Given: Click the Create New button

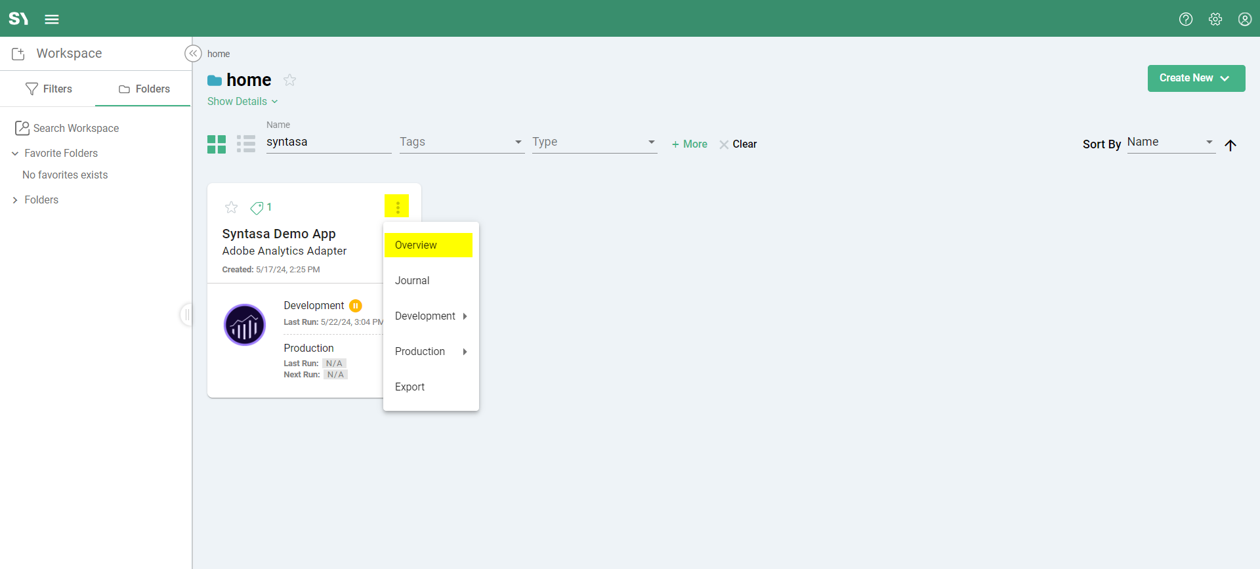Looking at the screenshot, I should (x=1196, y=78).
